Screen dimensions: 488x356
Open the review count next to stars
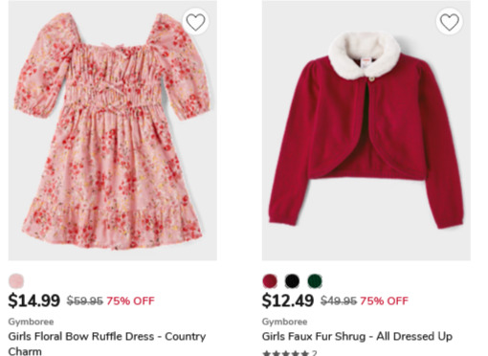(x=314, y=353)
